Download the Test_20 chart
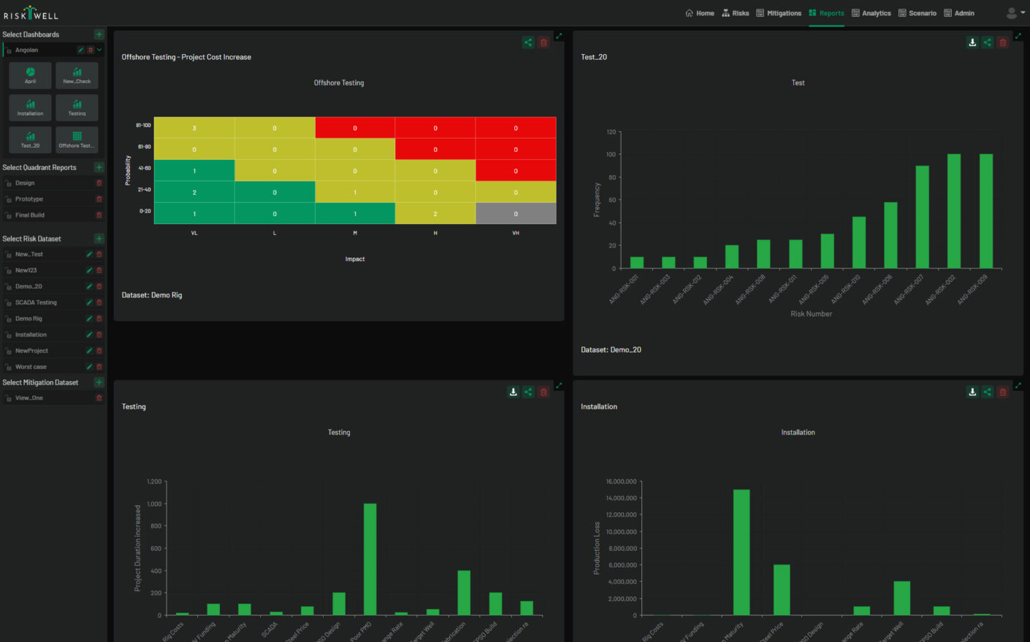The width and height of the screenshot is (1030, 642). (x=972, y=42)
